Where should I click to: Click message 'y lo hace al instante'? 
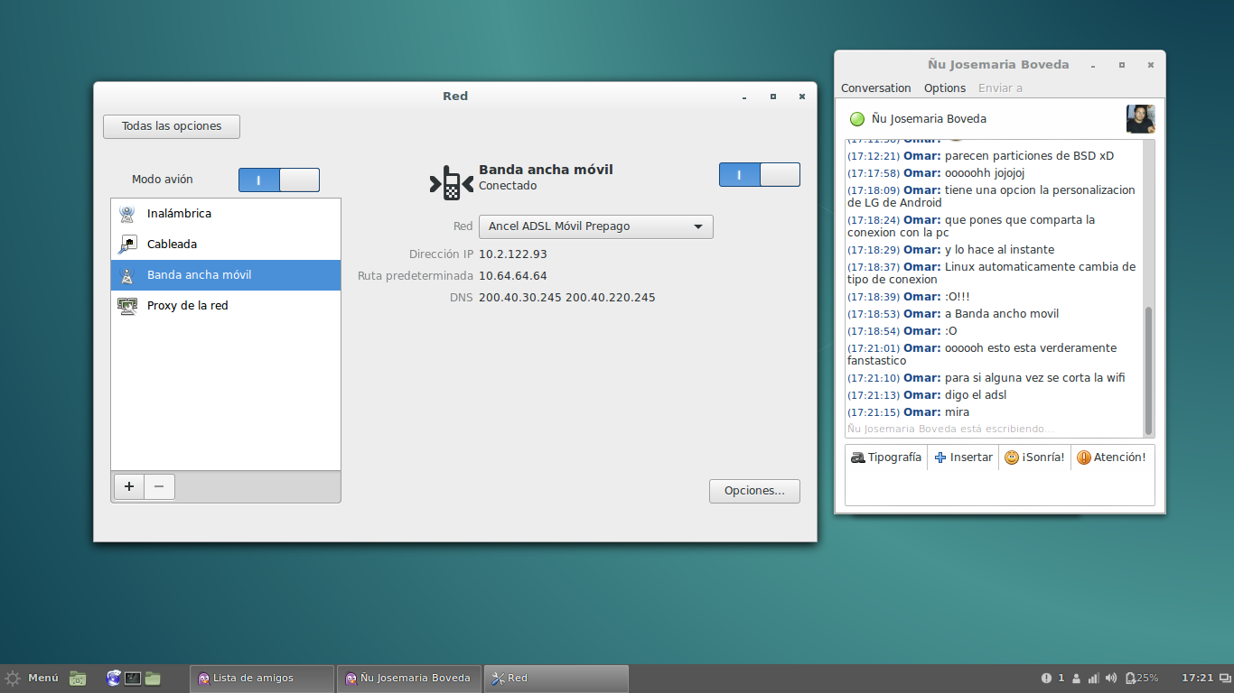tap(999, 250)
